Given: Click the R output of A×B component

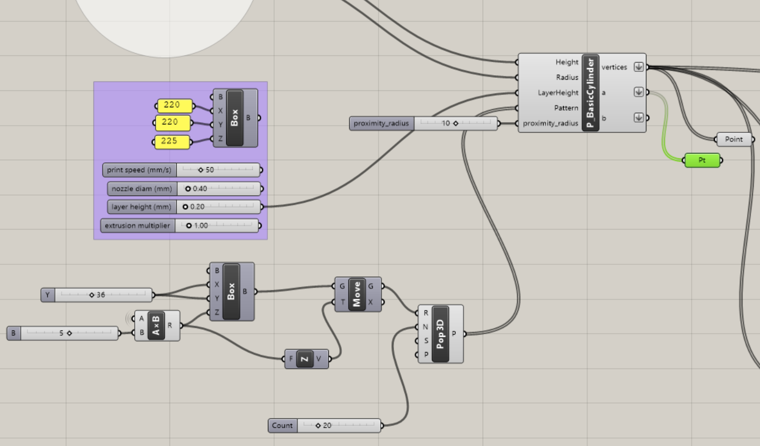Looking at the screenshot, I should [170, 326].
